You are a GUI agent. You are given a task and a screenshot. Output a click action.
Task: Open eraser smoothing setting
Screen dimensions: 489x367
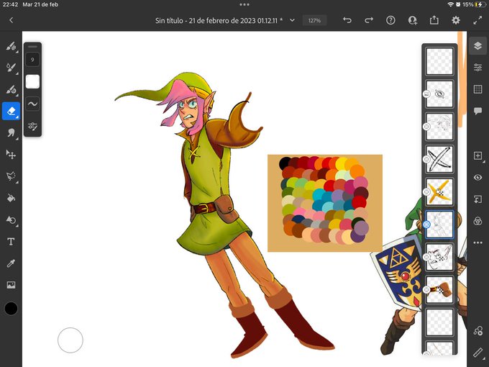(x=32, y=104)
